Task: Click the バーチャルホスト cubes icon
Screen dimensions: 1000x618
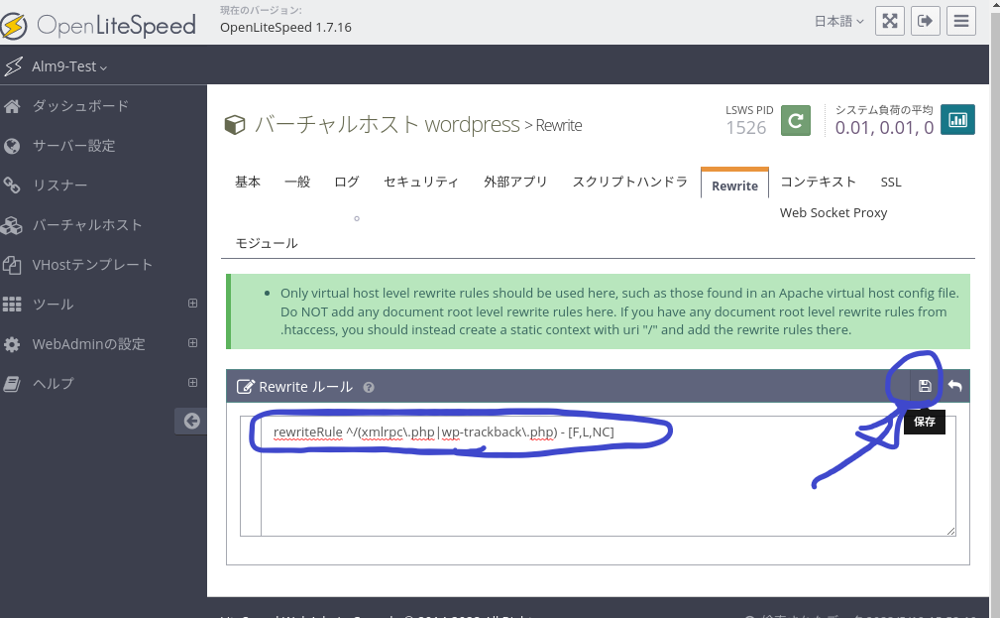Action: click(x=12, y=225)
